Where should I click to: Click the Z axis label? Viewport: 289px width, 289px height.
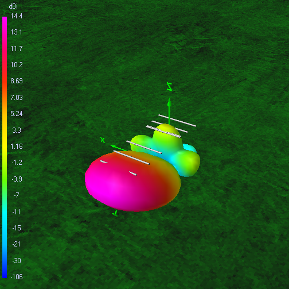click(169, 87)
